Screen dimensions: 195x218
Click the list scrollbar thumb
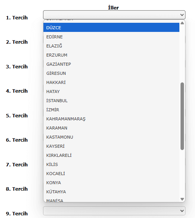tap(182, 116)
